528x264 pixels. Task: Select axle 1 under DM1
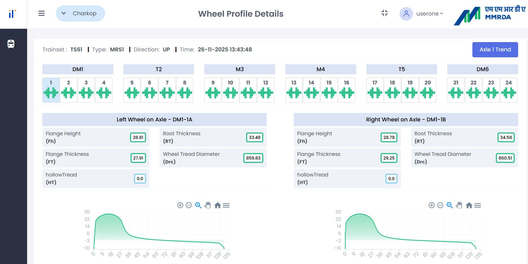pos(51,90)
